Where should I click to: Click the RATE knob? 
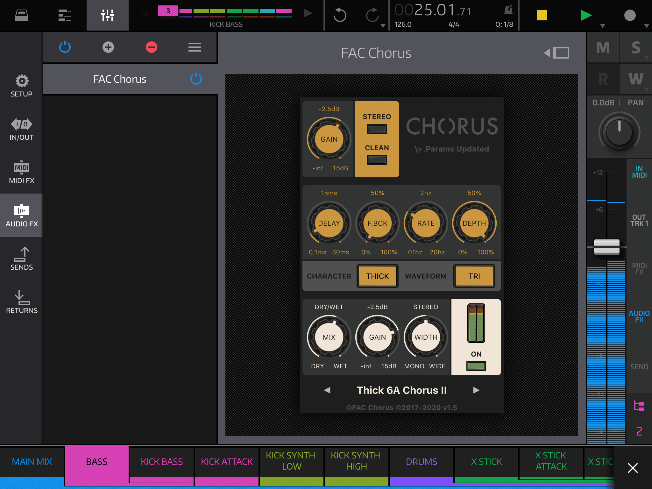click(x=426, y=223)
